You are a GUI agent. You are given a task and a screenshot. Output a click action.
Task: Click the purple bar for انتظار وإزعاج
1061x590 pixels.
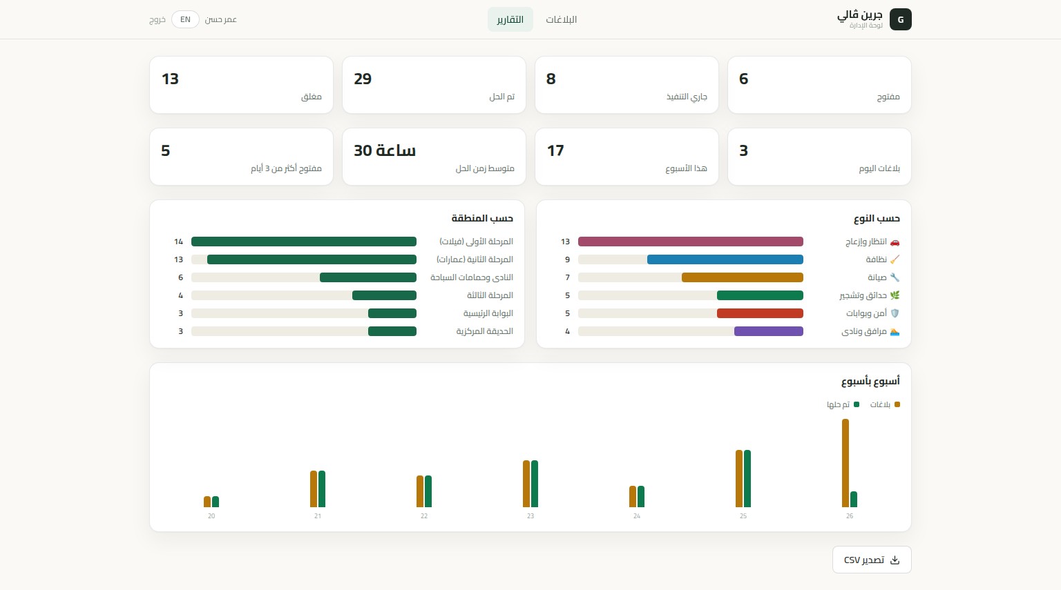(691, 242)
